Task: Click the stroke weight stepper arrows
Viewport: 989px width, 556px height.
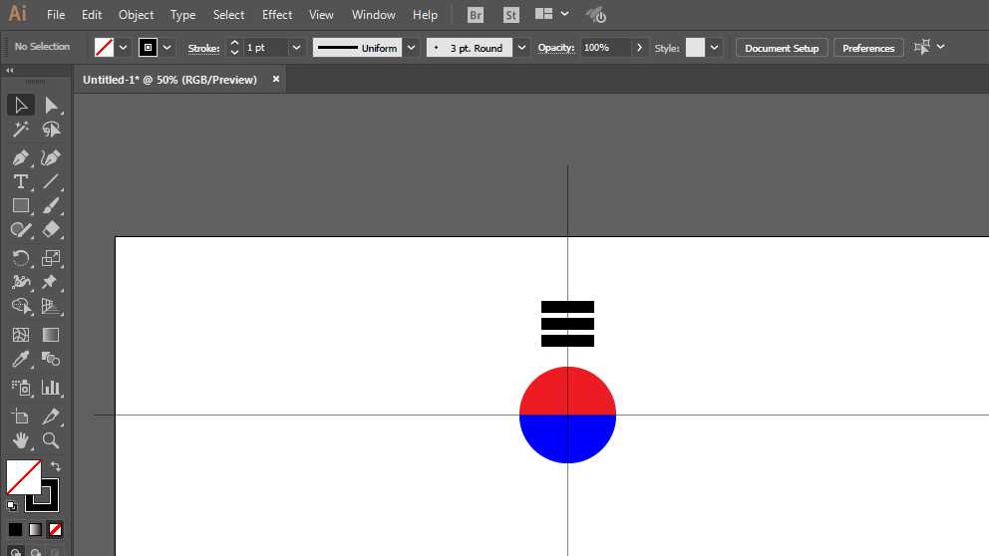Action: tap(234, 47)
